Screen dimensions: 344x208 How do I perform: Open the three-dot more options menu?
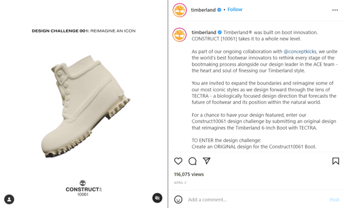335,10
